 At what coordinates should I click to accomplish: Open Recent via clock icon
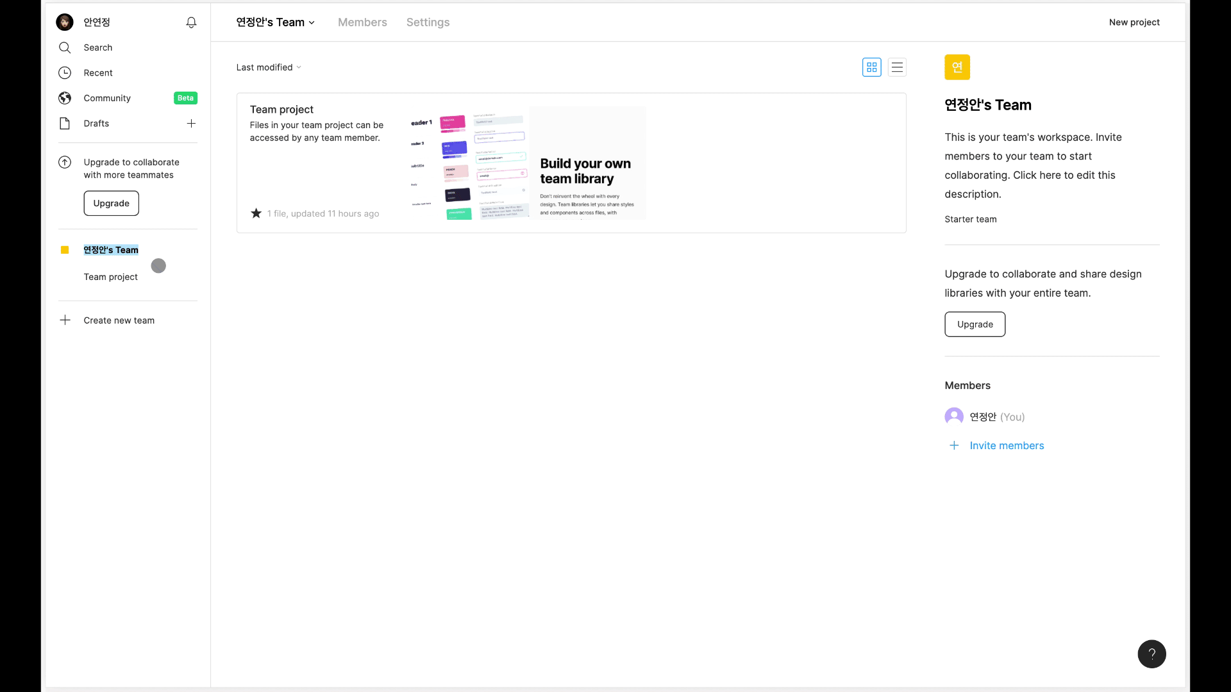click(65, 73)
